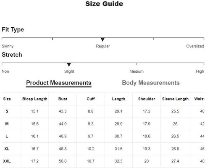
Task: Click the Stretch triangle marker at Slight
Action: click(x=69, y=65)
